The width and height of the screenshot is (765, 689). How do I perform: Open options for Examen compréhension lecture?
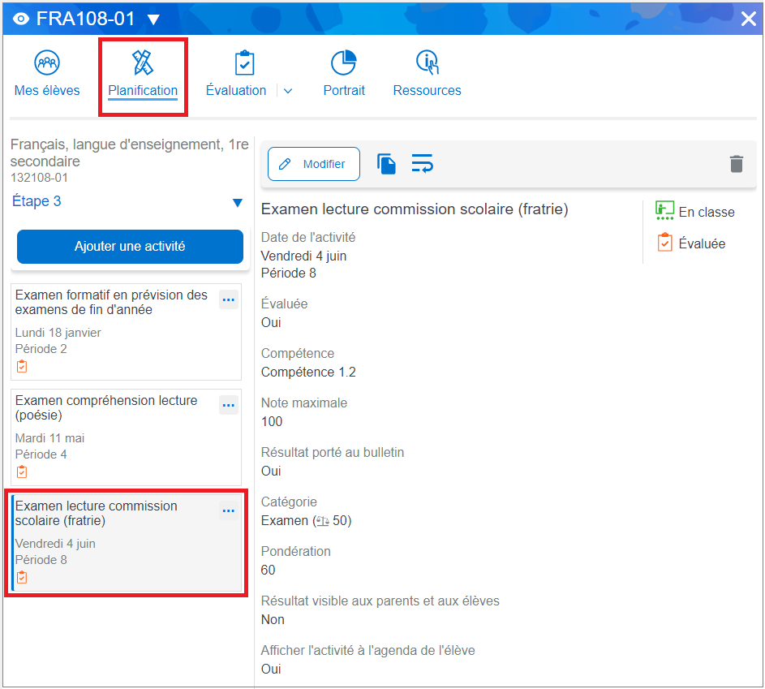click(x=229, y=405)
